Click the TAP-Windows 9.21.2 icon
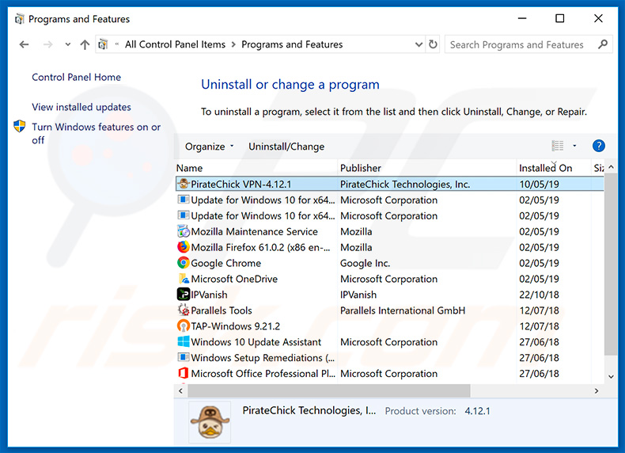625x453 pixels. (x=184, y=325)
